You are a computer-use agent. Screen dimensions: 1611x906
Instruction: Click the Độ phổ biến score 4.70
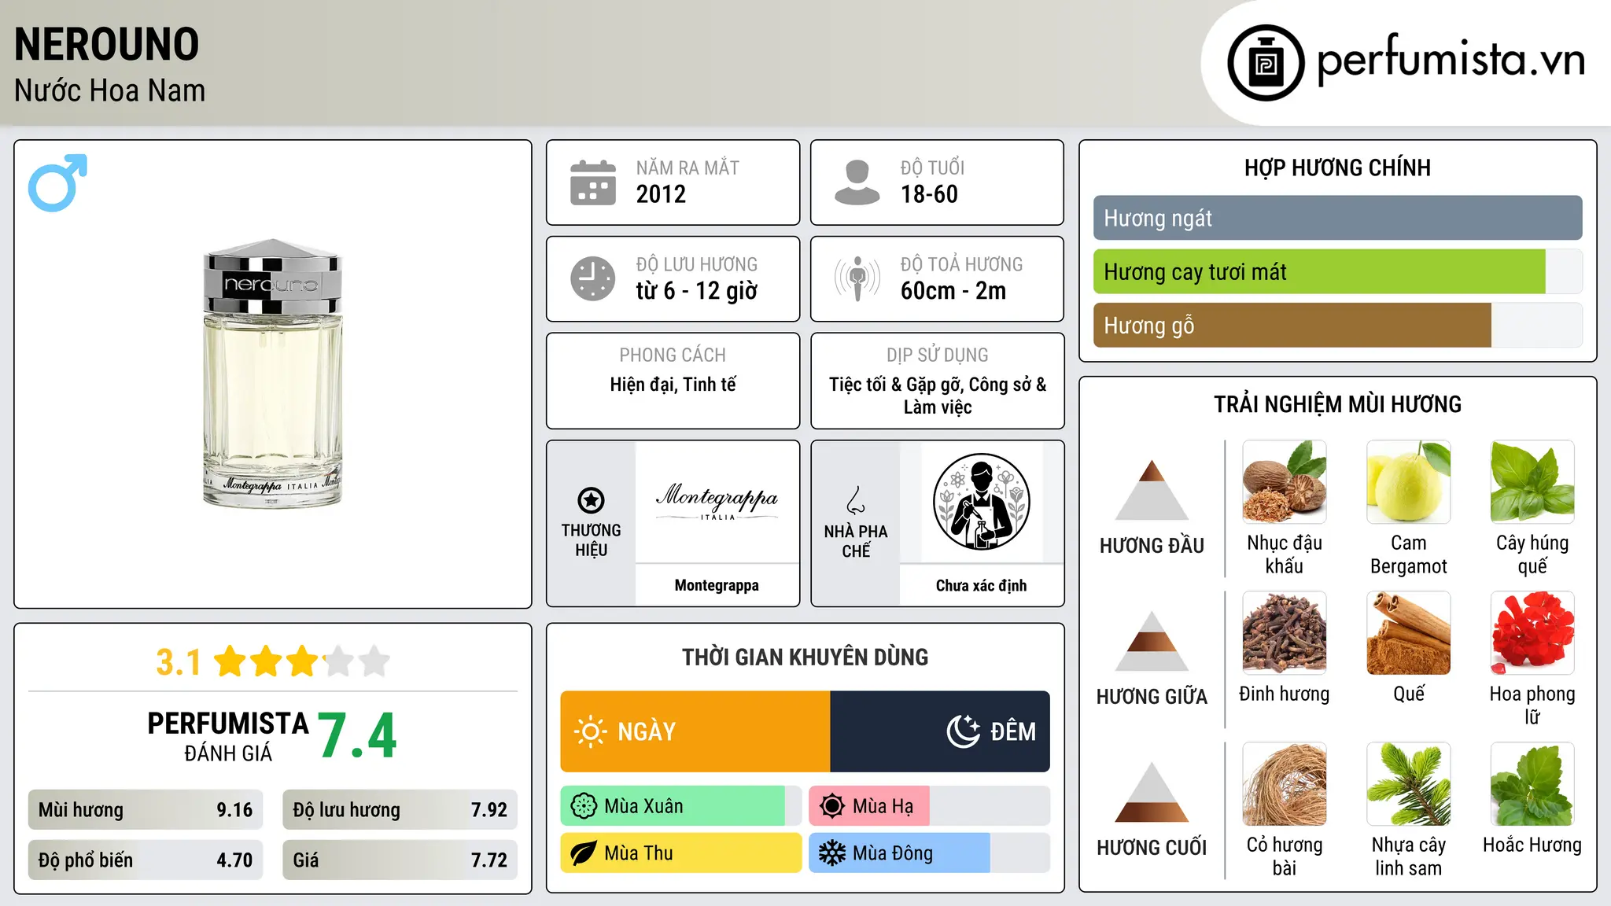pos(234,860)
